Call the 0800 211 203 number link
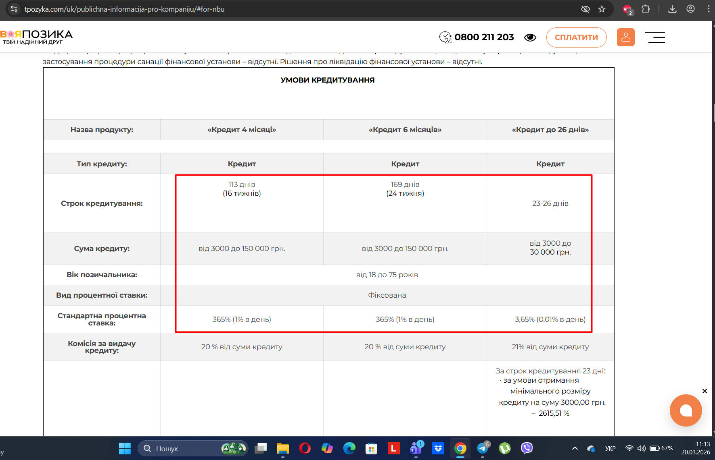 click(x=484, y=37)
